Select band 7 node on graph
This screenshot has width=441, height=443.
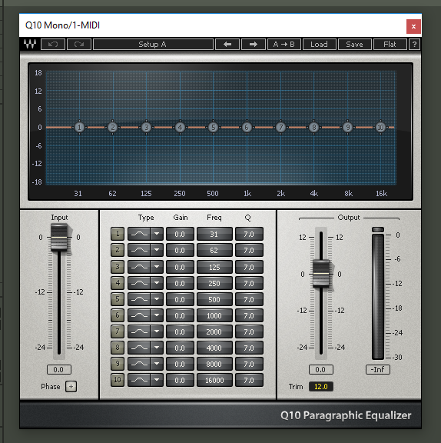point(280,128)
